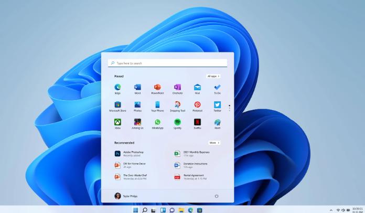This screenshot has width=365, height=213.
Task: Open Chat from the taskbar
Action: tap(172, 210)
